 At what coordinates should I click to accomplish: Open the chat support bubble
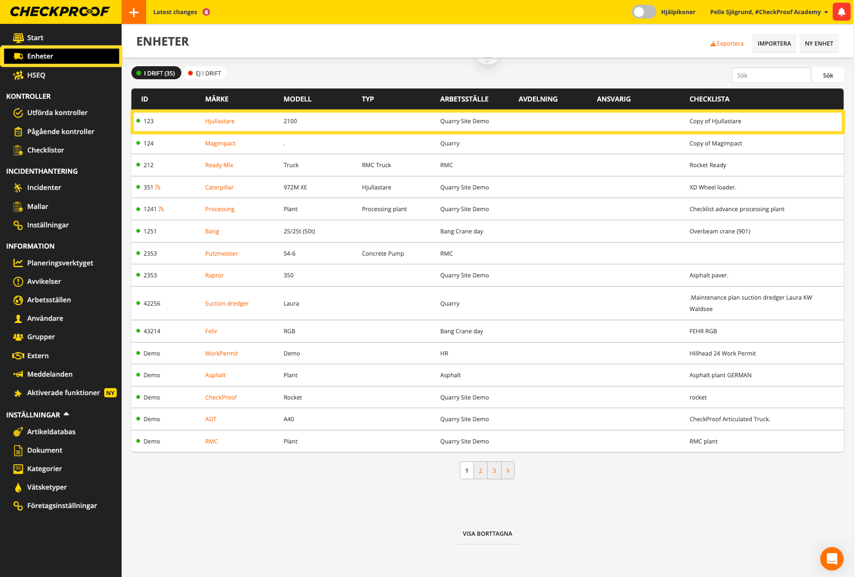831,559
